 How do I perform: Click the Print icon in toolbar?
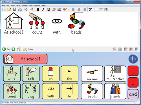pos(20,10)
